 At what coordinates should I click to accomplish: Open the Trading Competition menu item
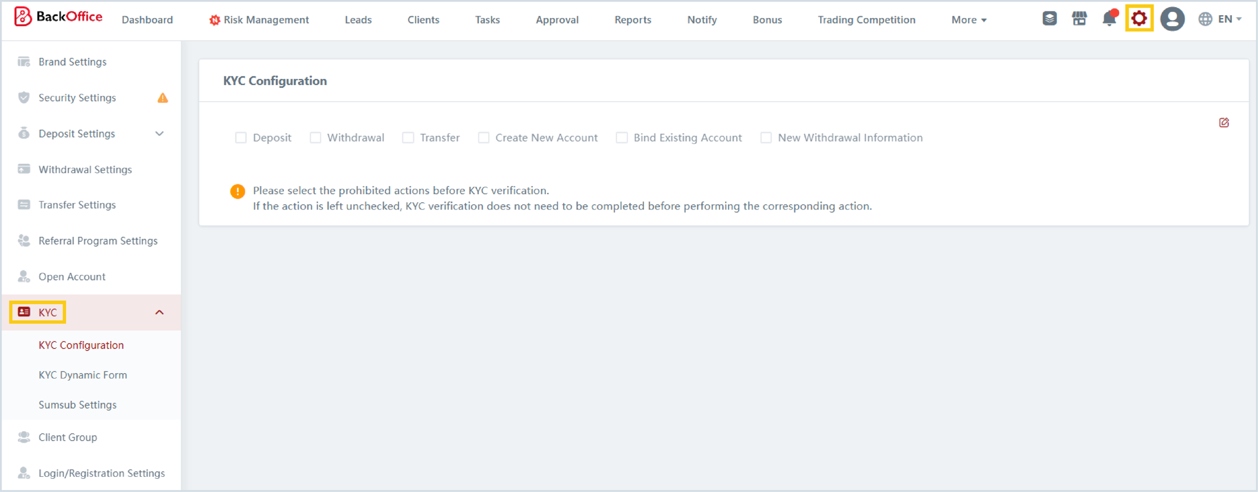click(866, 20)
